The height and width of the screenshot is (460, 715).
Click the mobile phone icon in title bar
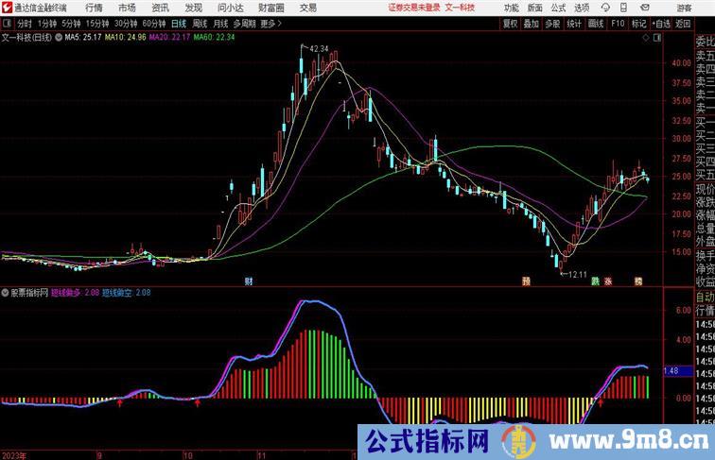(x=624, y=8)
